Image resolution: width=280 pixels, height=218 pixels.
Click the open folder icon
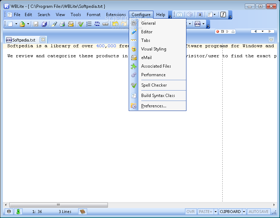[22, 24]
